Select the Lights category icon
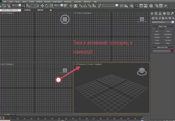 pos(160,18)
